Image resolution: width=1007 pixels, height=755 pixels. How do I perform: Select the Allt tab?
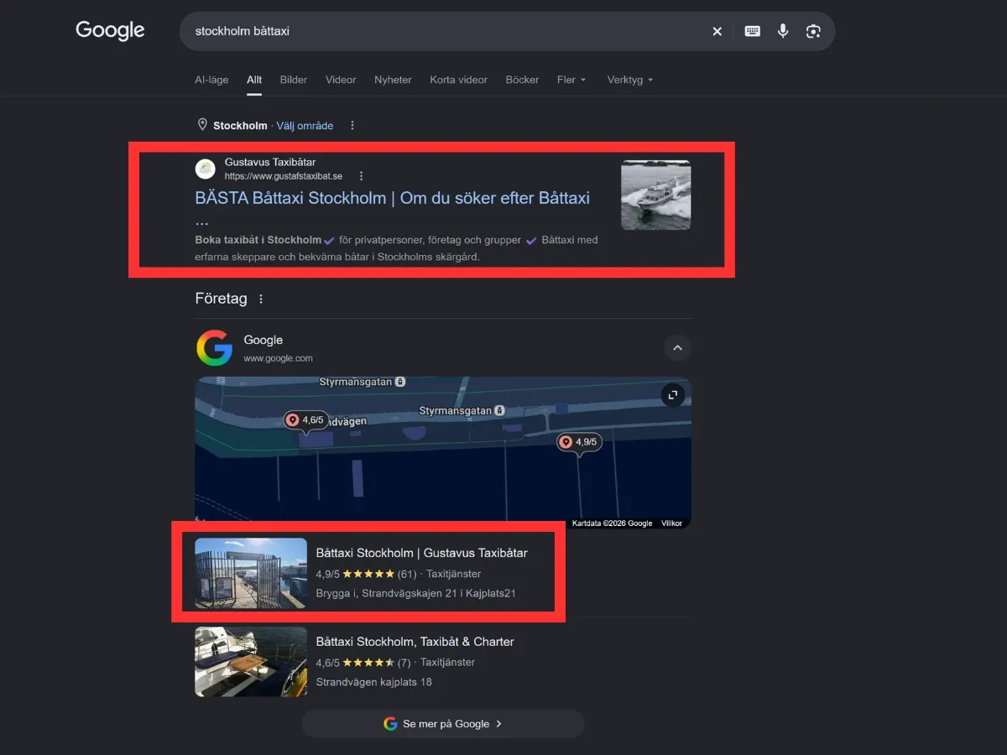point(254,80)
